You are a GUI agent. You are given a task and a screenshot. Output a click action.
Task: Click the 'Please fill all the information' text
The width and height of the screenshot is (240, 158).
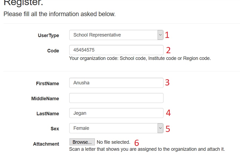60,14
